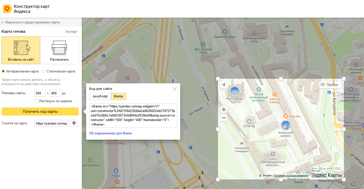Click the Пушечный двор star icon
Screen dimensions: 364x189
(x=225, y=32)
